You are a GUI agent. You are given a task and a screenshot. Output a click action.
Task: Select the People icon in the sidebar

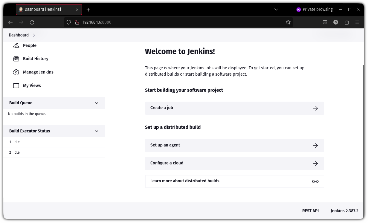click(x=16, y=45)
